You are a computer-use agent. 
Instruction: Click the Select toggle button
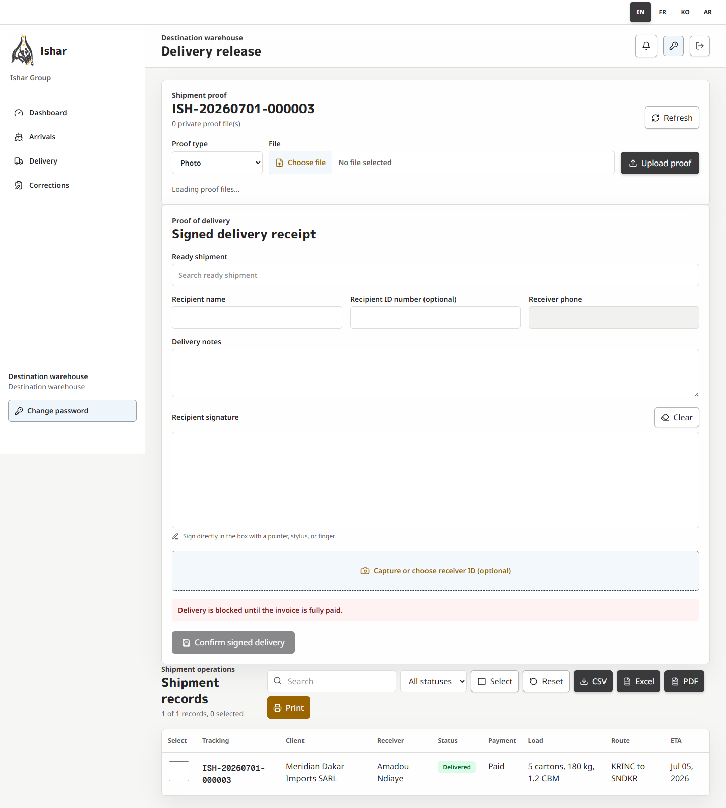coord(495,681)
